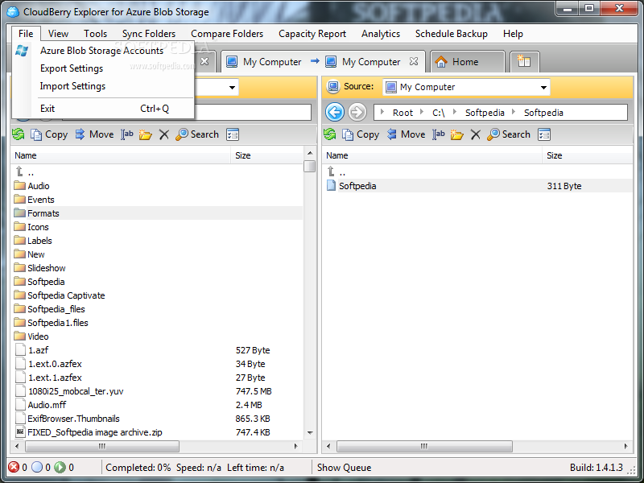Screen dimensions: 644x483
Task: Refresh the right pane file list
Action: pos(329,134)
